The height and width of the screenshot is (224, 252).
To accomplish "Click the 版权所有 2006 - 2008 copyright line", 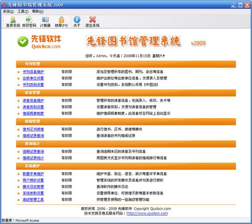I will point(126,209).
